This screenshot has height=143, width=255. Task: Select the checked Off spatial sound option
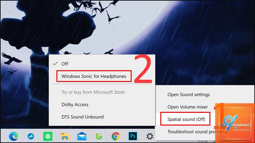[102, 64]
